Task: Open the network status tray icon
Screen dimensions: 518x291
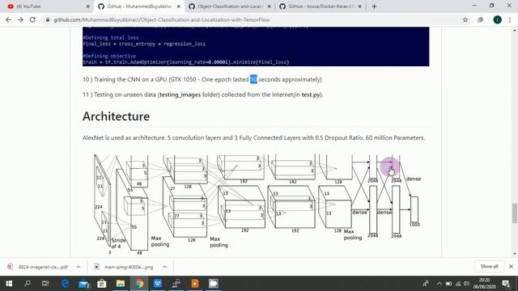Action: pos(457,284)
